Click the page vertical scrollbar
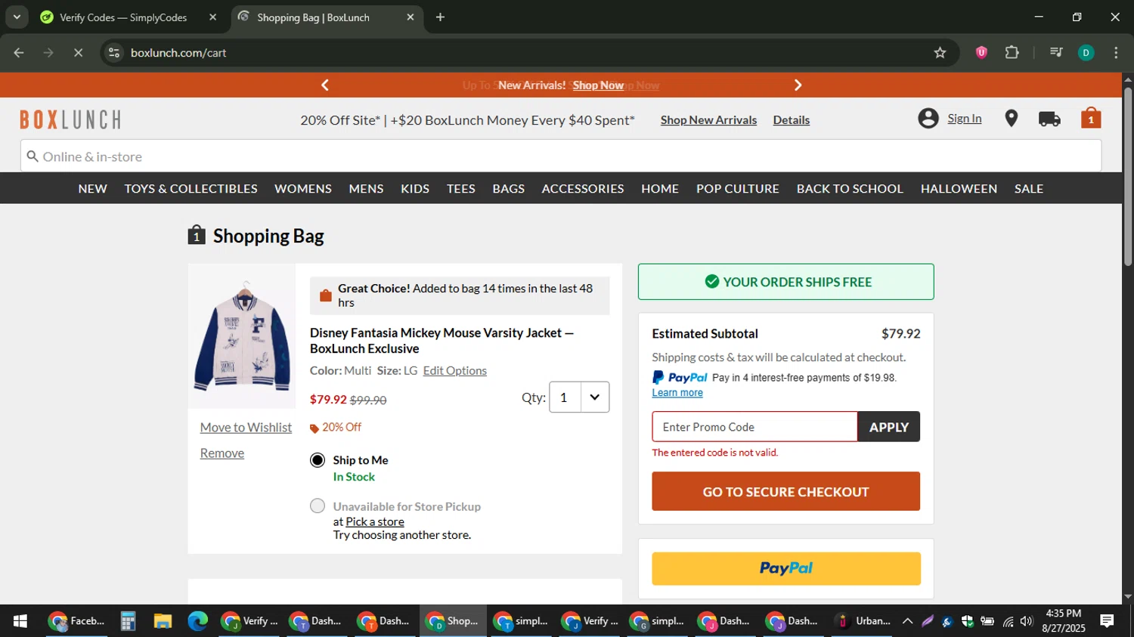 coord(1127,176)
